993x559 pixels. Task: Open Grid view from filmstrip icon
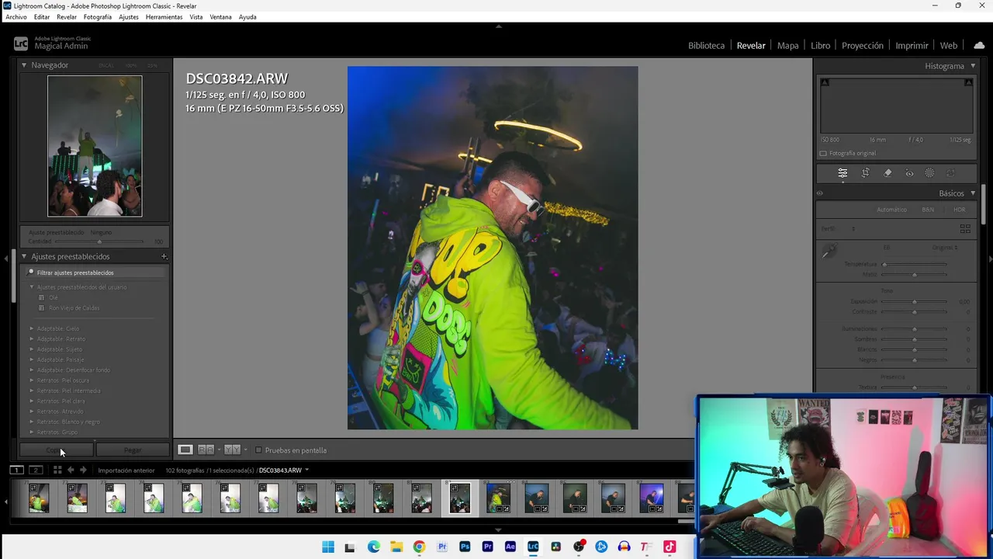(x=57, y=470)
